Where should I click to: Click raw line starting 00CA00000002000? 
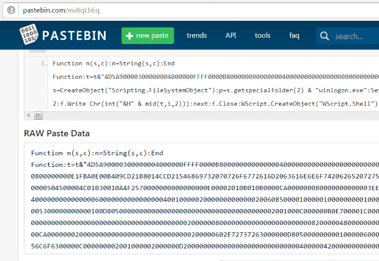point(205,235)
